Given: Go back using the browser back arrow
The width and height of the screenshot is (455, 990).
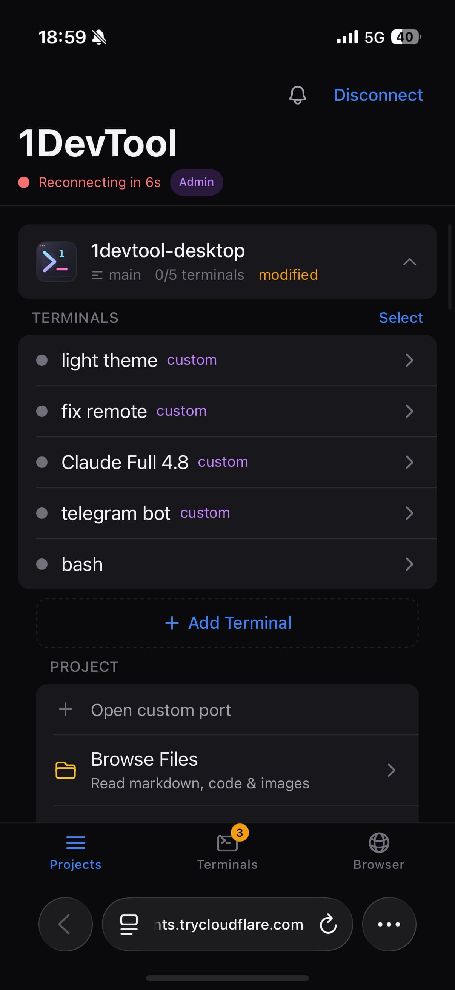Looking at the screenshot, I should (66, 924).
